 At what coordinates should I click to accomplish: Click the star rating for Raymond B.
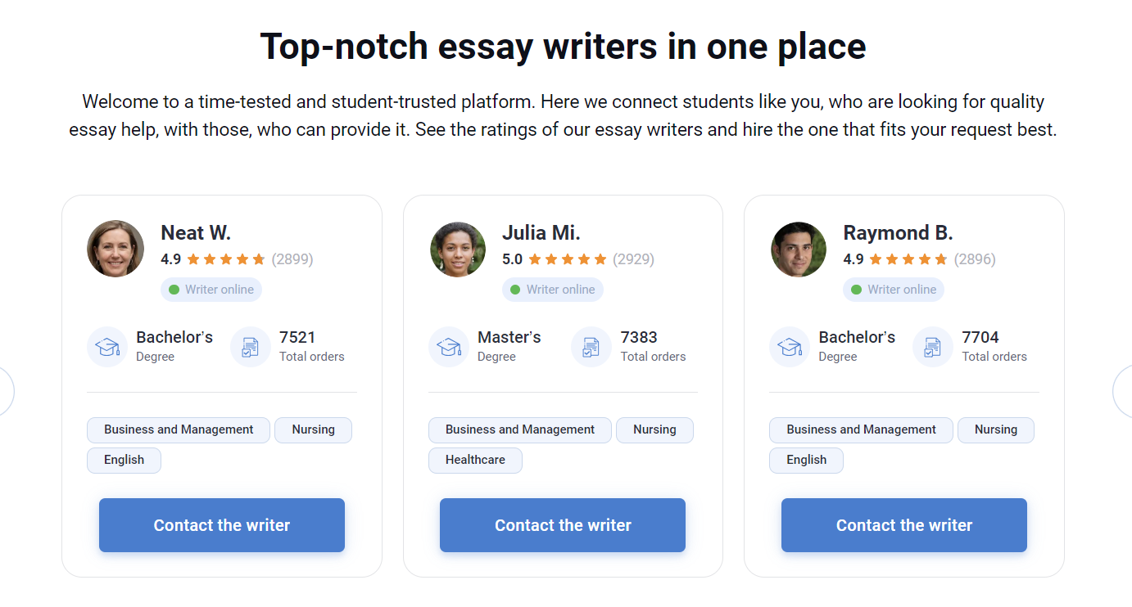(908, 259)
